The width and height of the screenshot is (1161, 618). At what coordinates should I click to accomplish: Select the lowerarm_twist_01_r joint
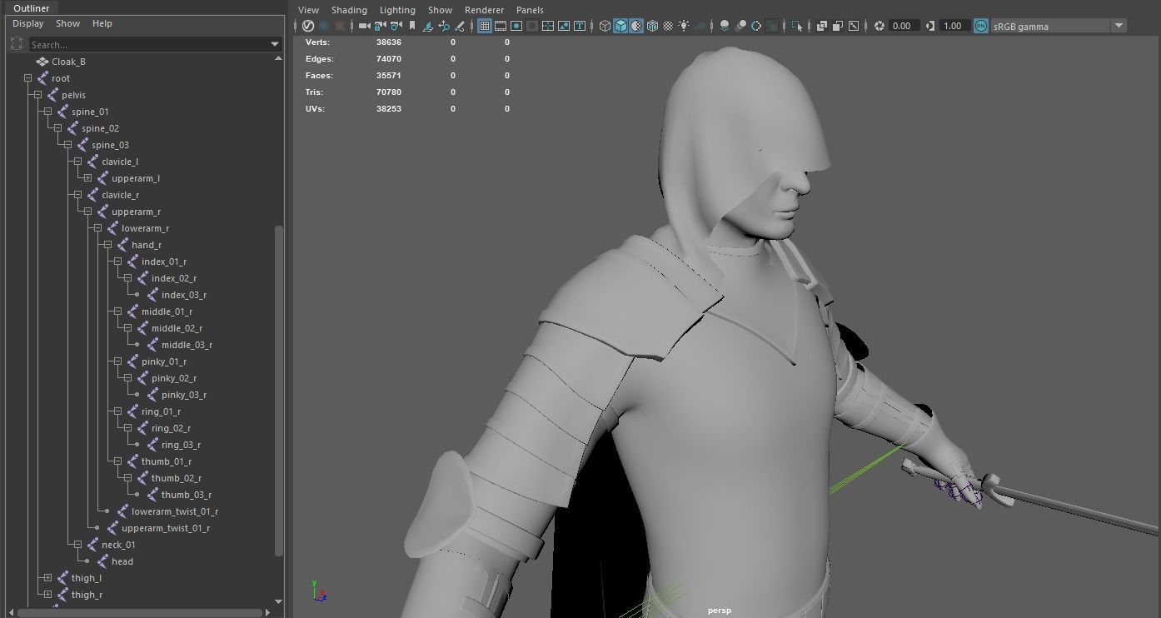point(174,511)
